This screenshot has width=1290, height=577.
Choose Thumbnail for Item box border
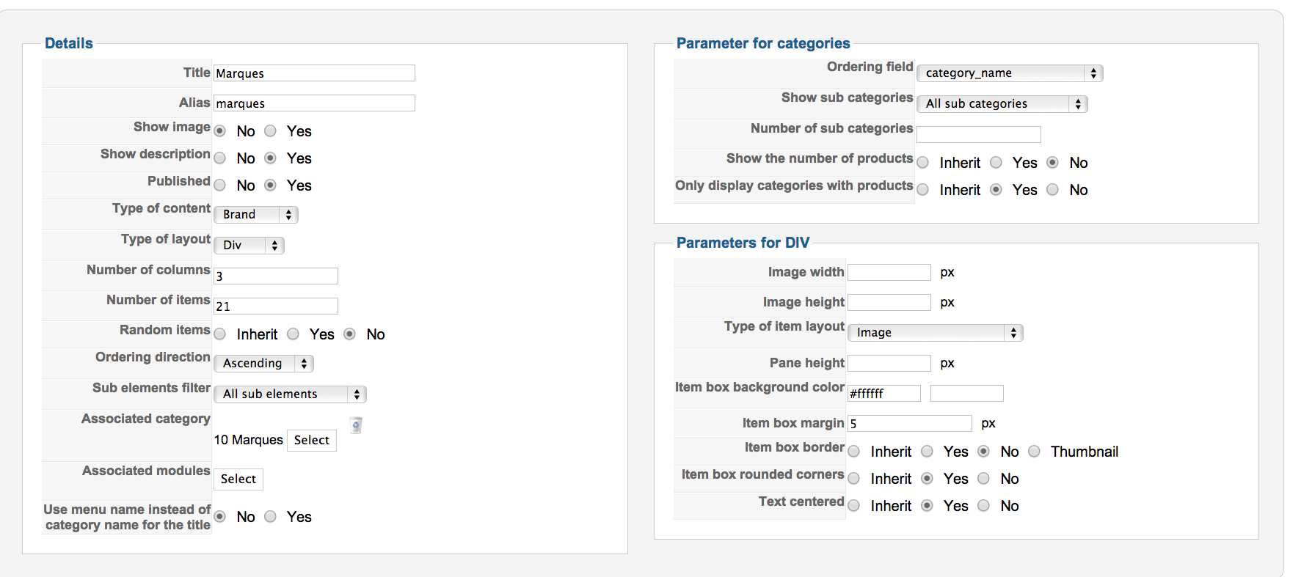click(1035, 452)
